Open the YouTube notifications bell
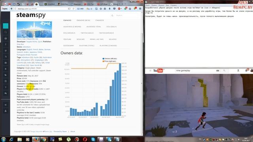This screenshot has height=142, width=253. point(246,70)
